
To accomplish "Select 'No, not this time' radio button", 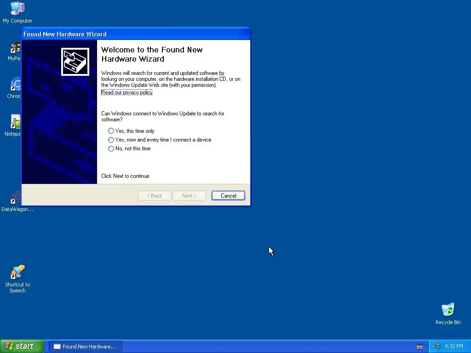I will click(129, 148).
